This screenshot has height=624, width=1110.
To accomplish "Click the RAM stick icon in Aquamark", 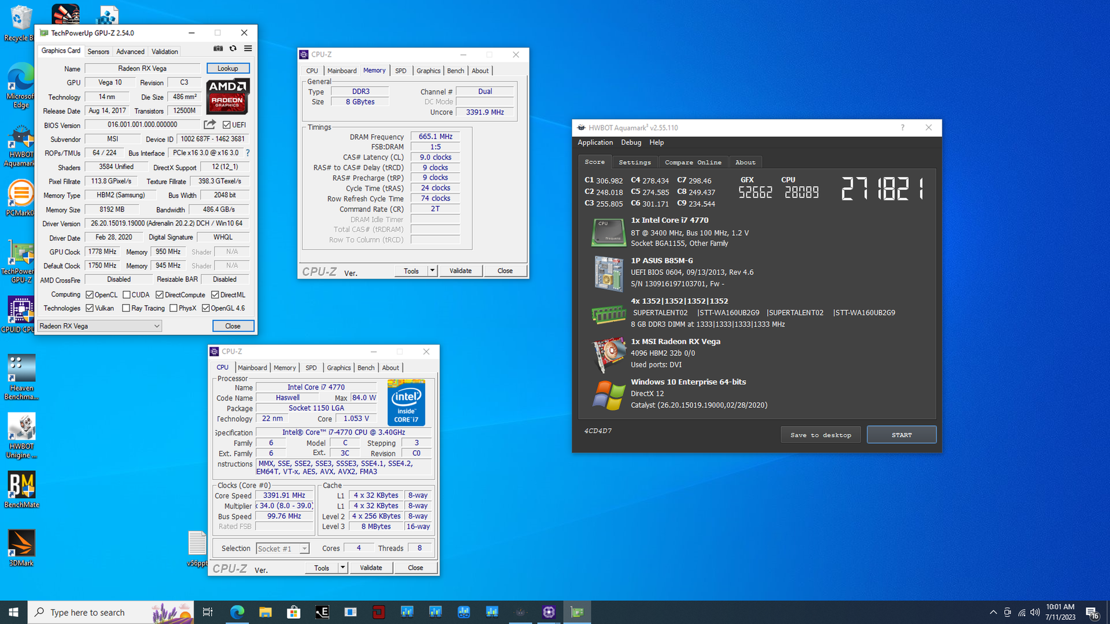I will point(609,314).
